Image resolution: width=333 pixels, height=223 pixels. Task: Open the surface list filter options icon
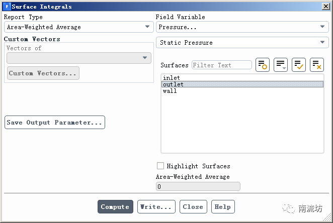click(x=281, y=65)
